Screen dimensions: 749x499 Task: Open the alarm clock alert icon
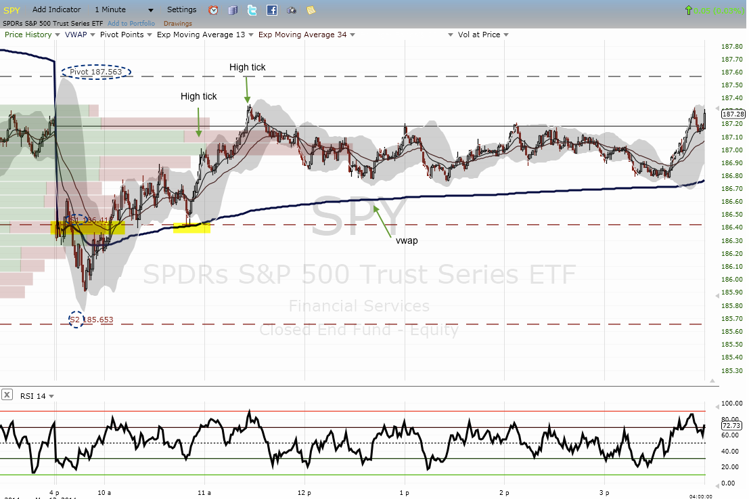point(214,10)
